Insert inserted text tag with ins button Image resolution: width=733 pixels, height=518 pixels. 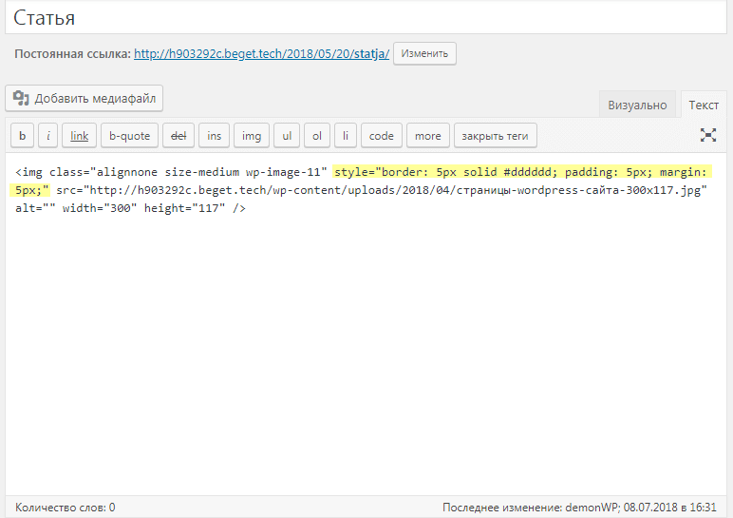pyautogui.click(x=214, y=136)
